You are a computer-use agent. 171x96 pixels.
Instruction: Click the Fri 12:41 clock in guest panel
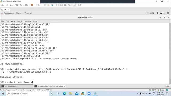150,13
